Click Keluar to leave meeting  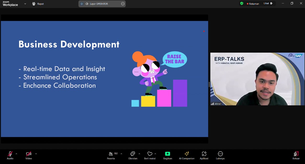click(296, 155)
